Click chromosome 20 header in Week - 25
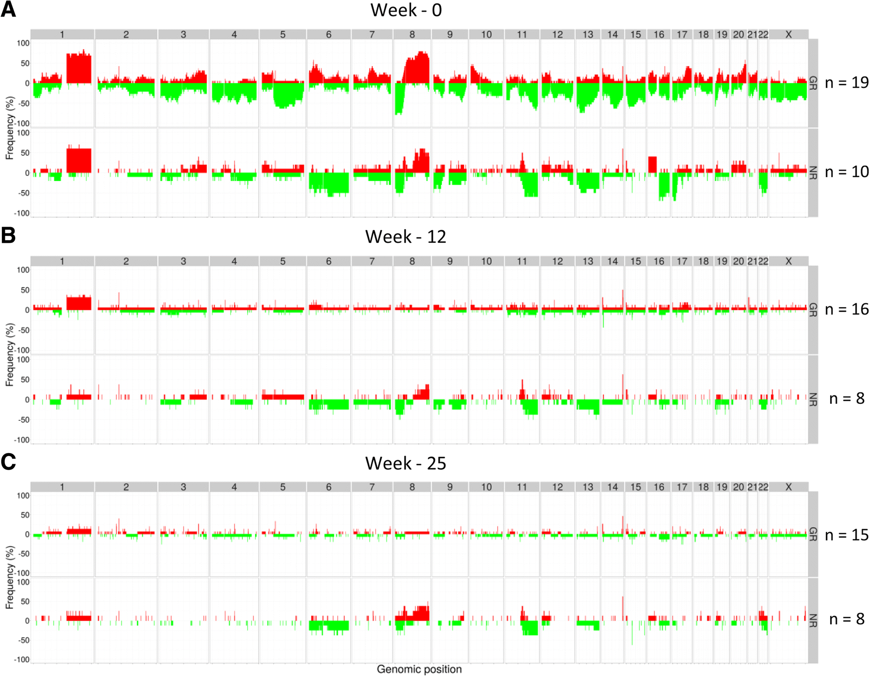The image size is (870, 677). 739,487
